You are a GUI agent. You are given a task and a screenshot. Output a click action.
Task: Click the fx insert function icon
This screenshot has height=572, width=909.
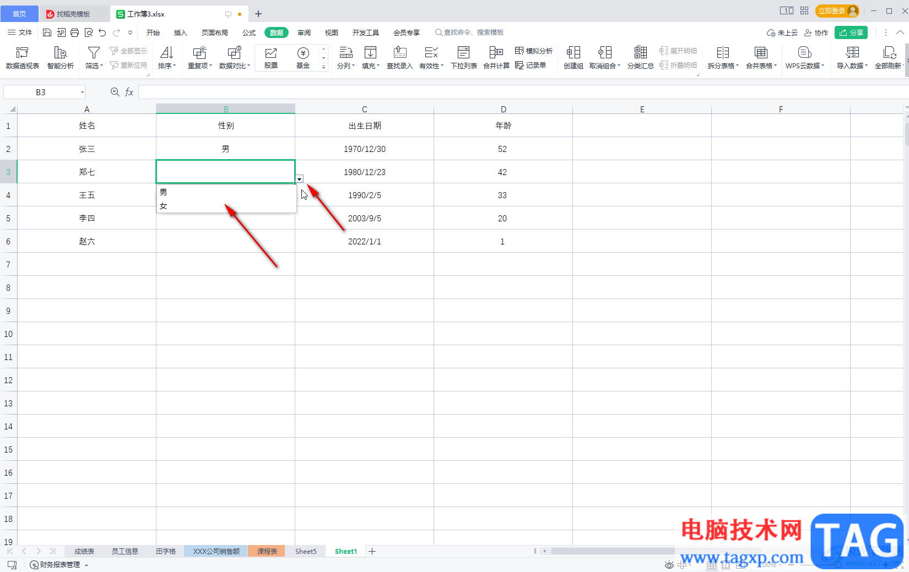129,92
